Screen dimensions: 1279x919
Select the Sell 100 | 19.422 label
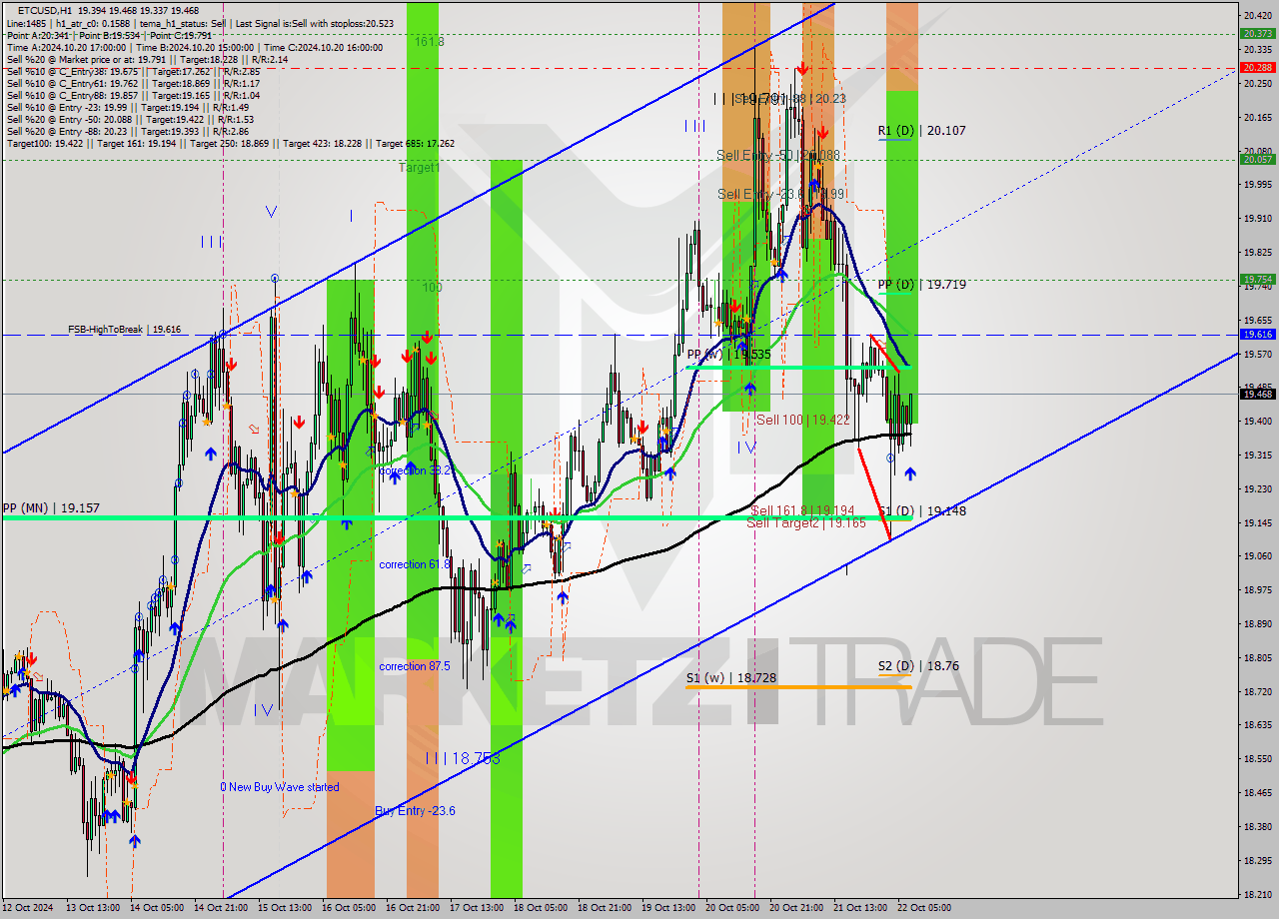[803, 421]
